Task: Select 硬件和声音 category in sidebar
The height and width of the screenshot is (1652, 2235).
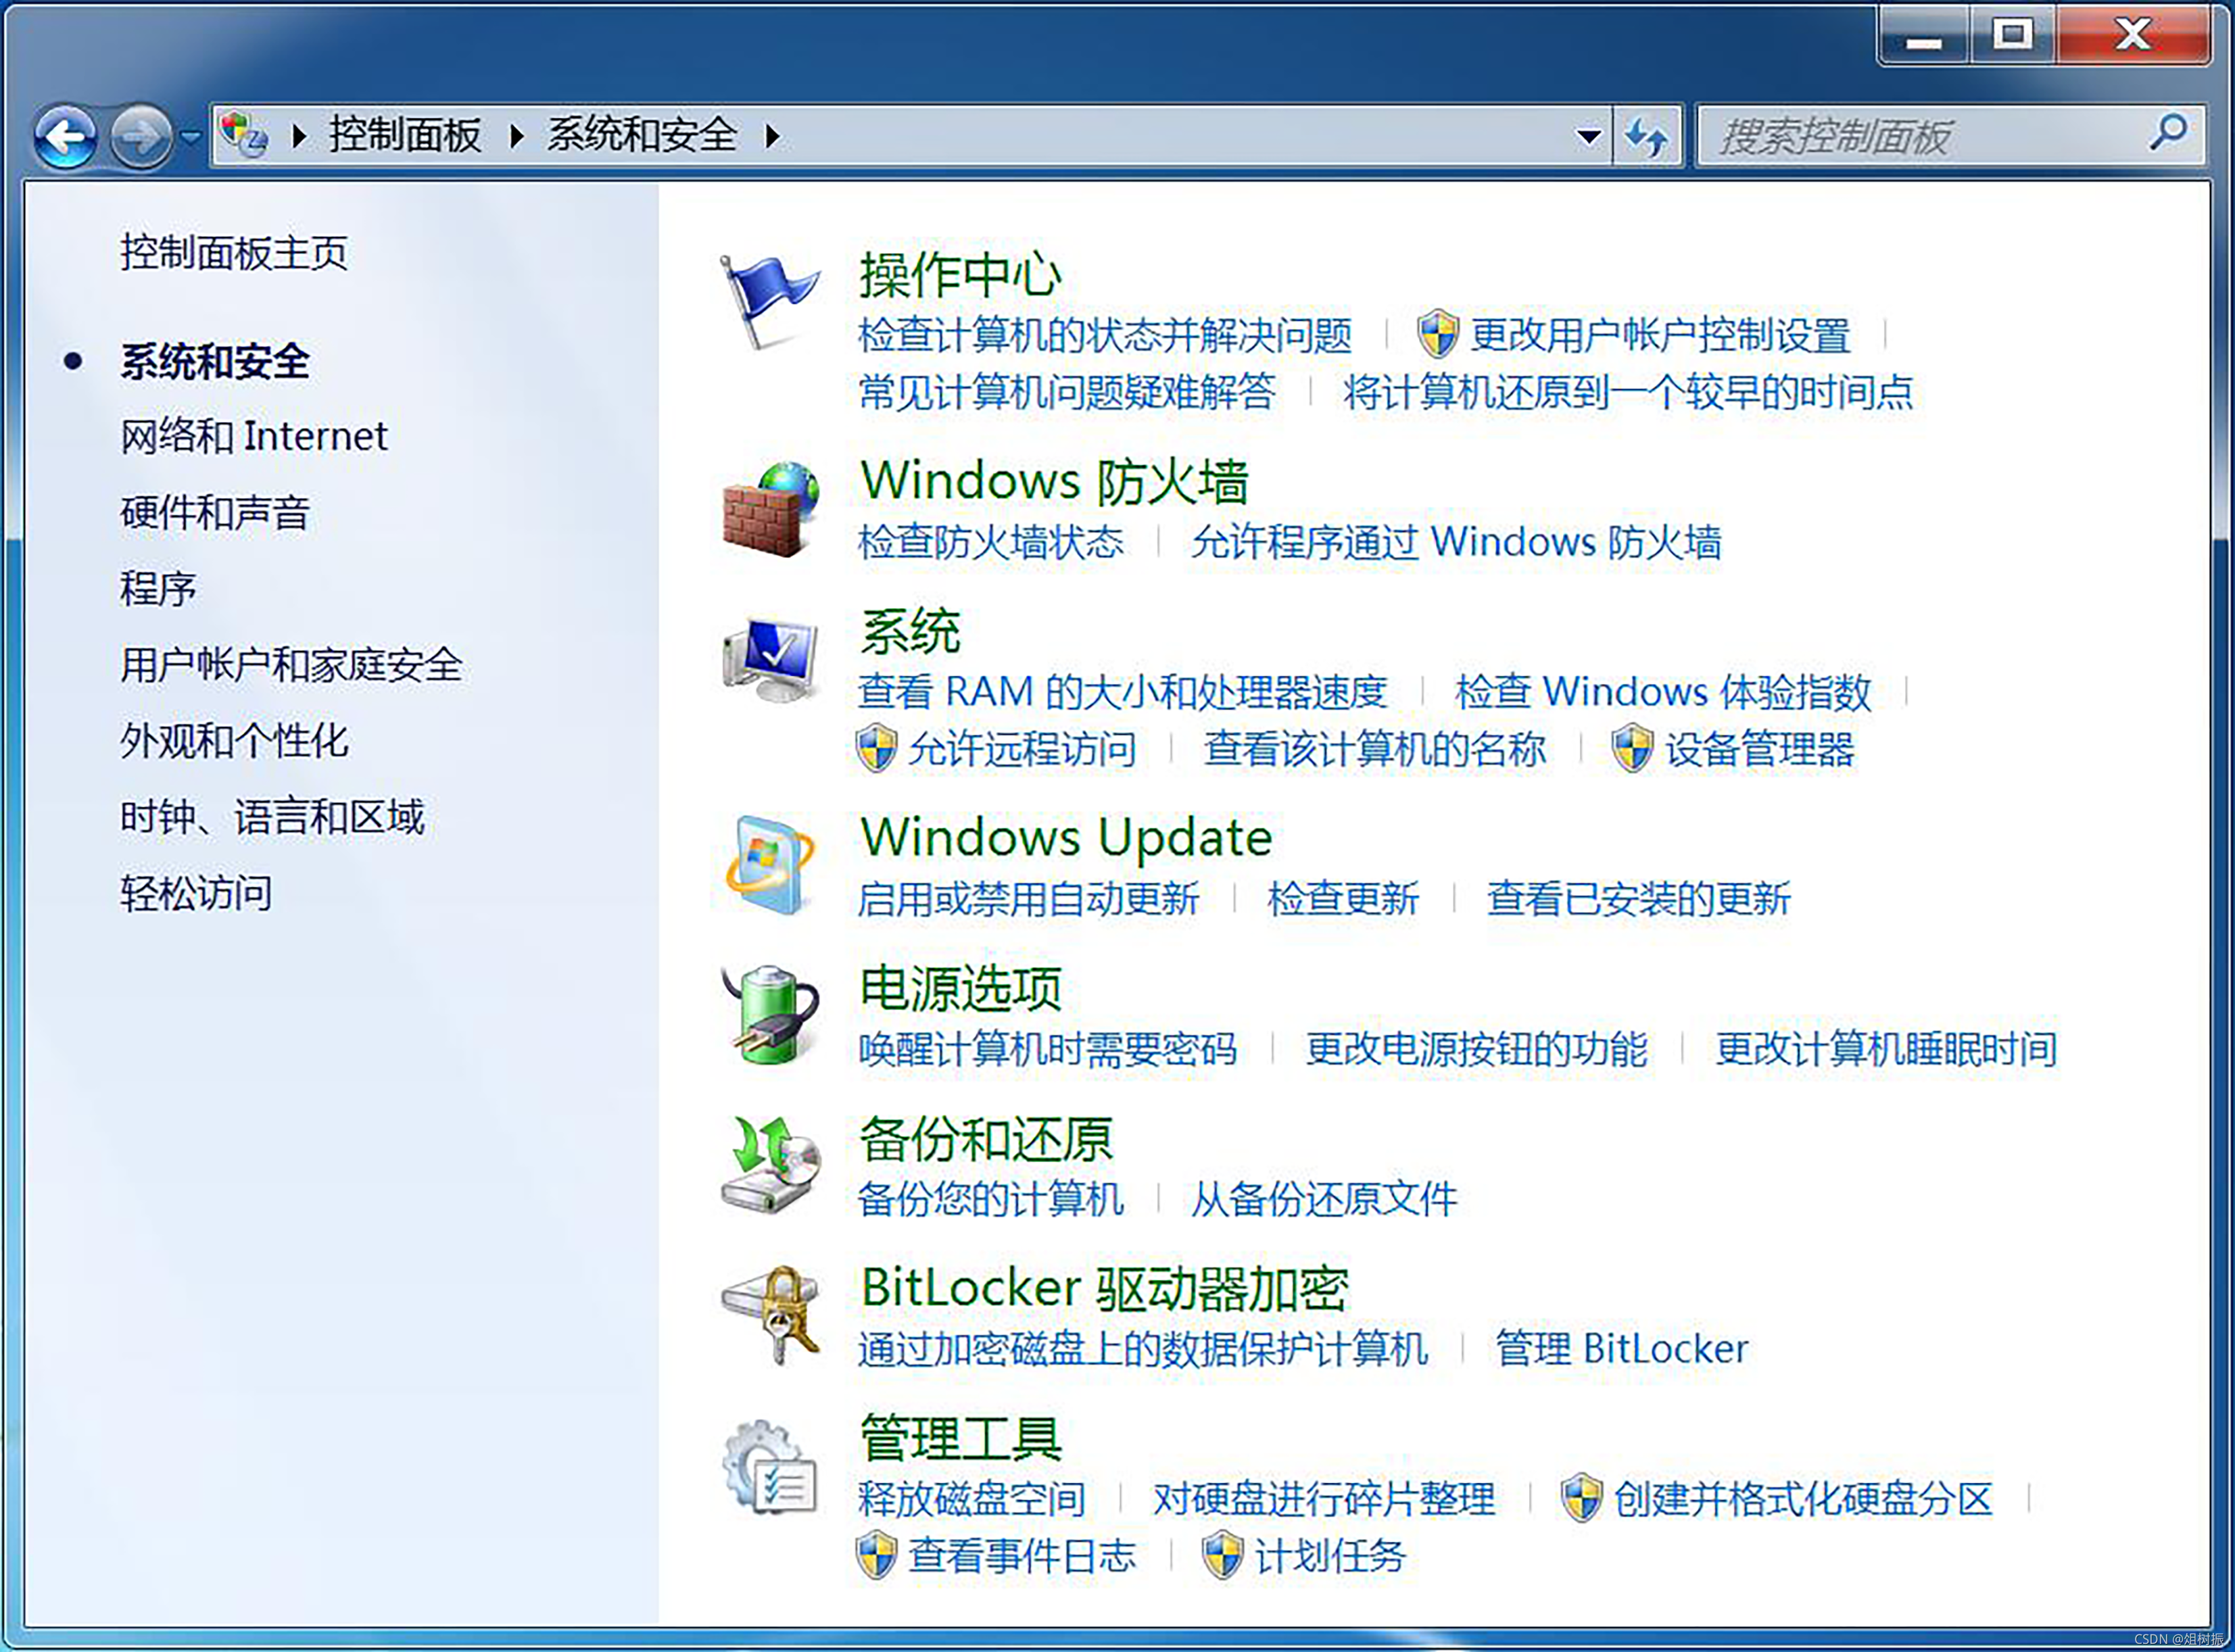Action: (215, 513)
